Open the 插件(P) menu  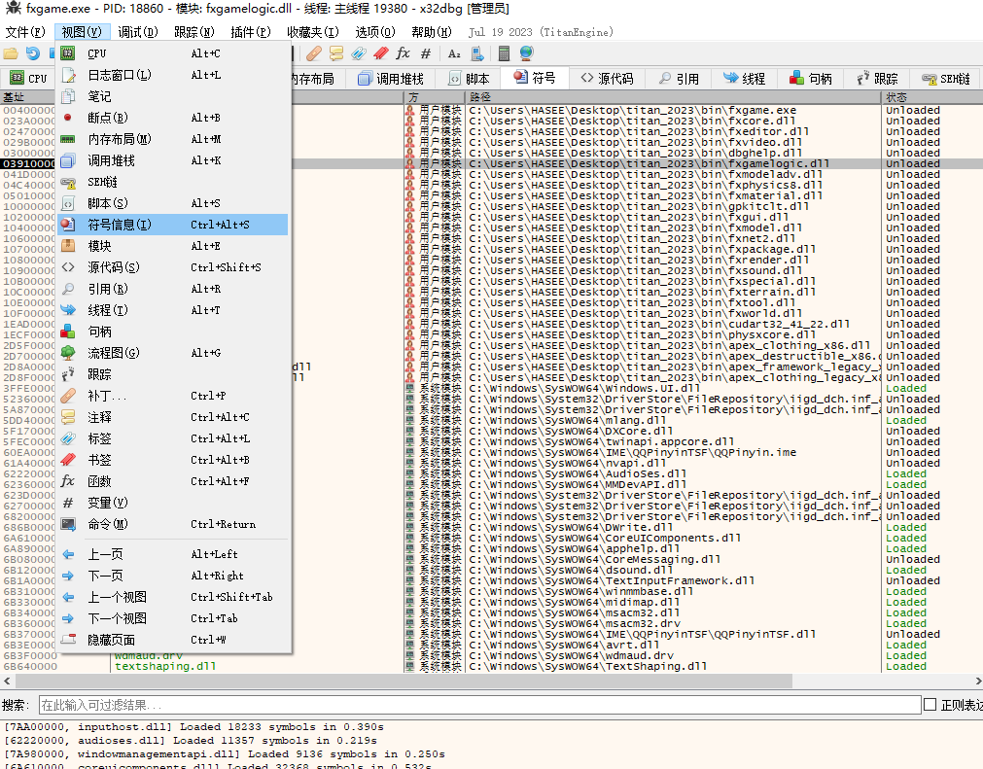251,32
